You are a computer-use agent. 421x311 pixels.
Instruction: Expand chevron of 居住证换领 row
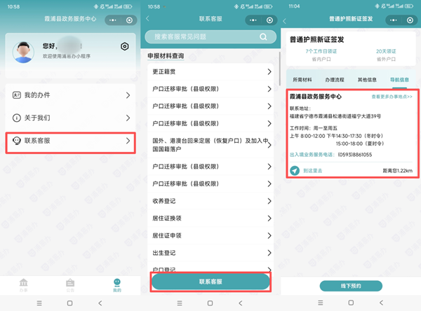(269, 219)
